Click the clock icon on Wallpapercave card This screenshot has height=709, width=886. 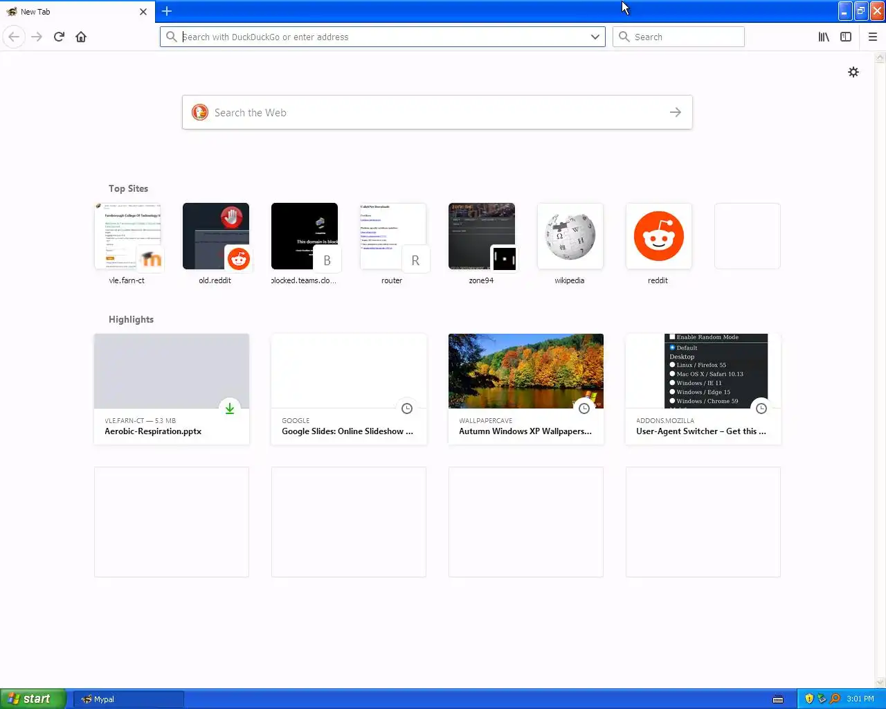coord(584,409)
